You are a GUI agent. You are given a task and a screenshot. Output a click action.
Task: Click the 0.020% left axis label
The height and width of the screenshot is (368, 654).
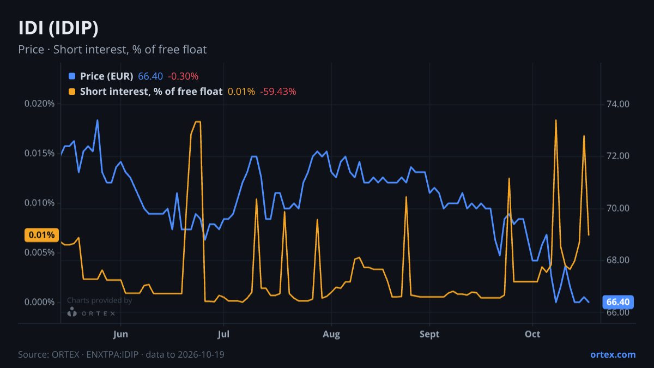(39, 104)
